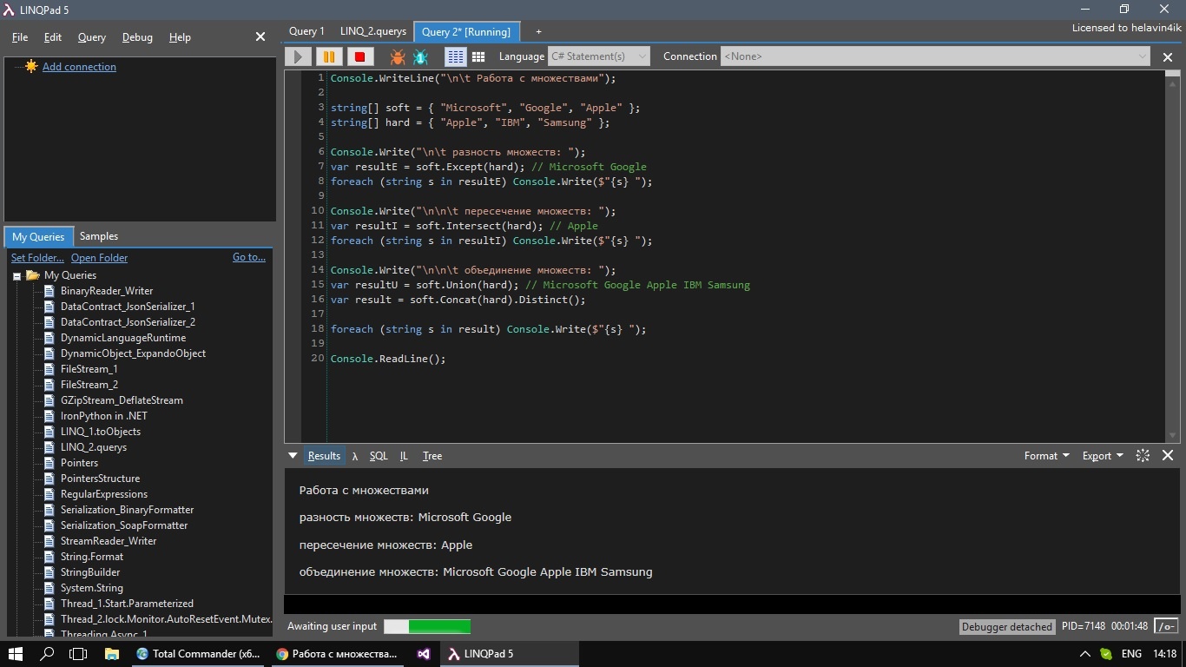Screen dimensions: 1186x667
Task: Open Windows Start menu
Action: (x=16, y=654)
